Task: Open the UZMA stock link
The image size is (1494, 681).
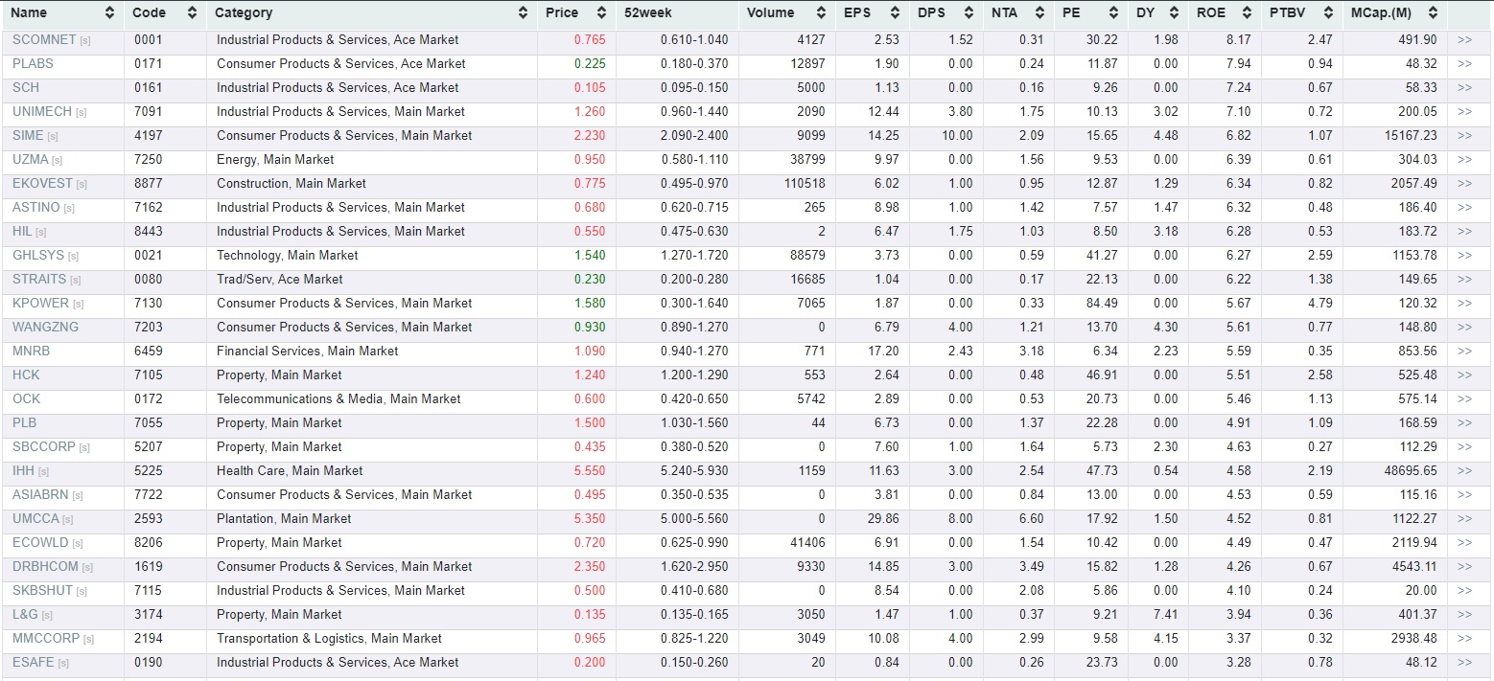Action: (x=31, y=160)
